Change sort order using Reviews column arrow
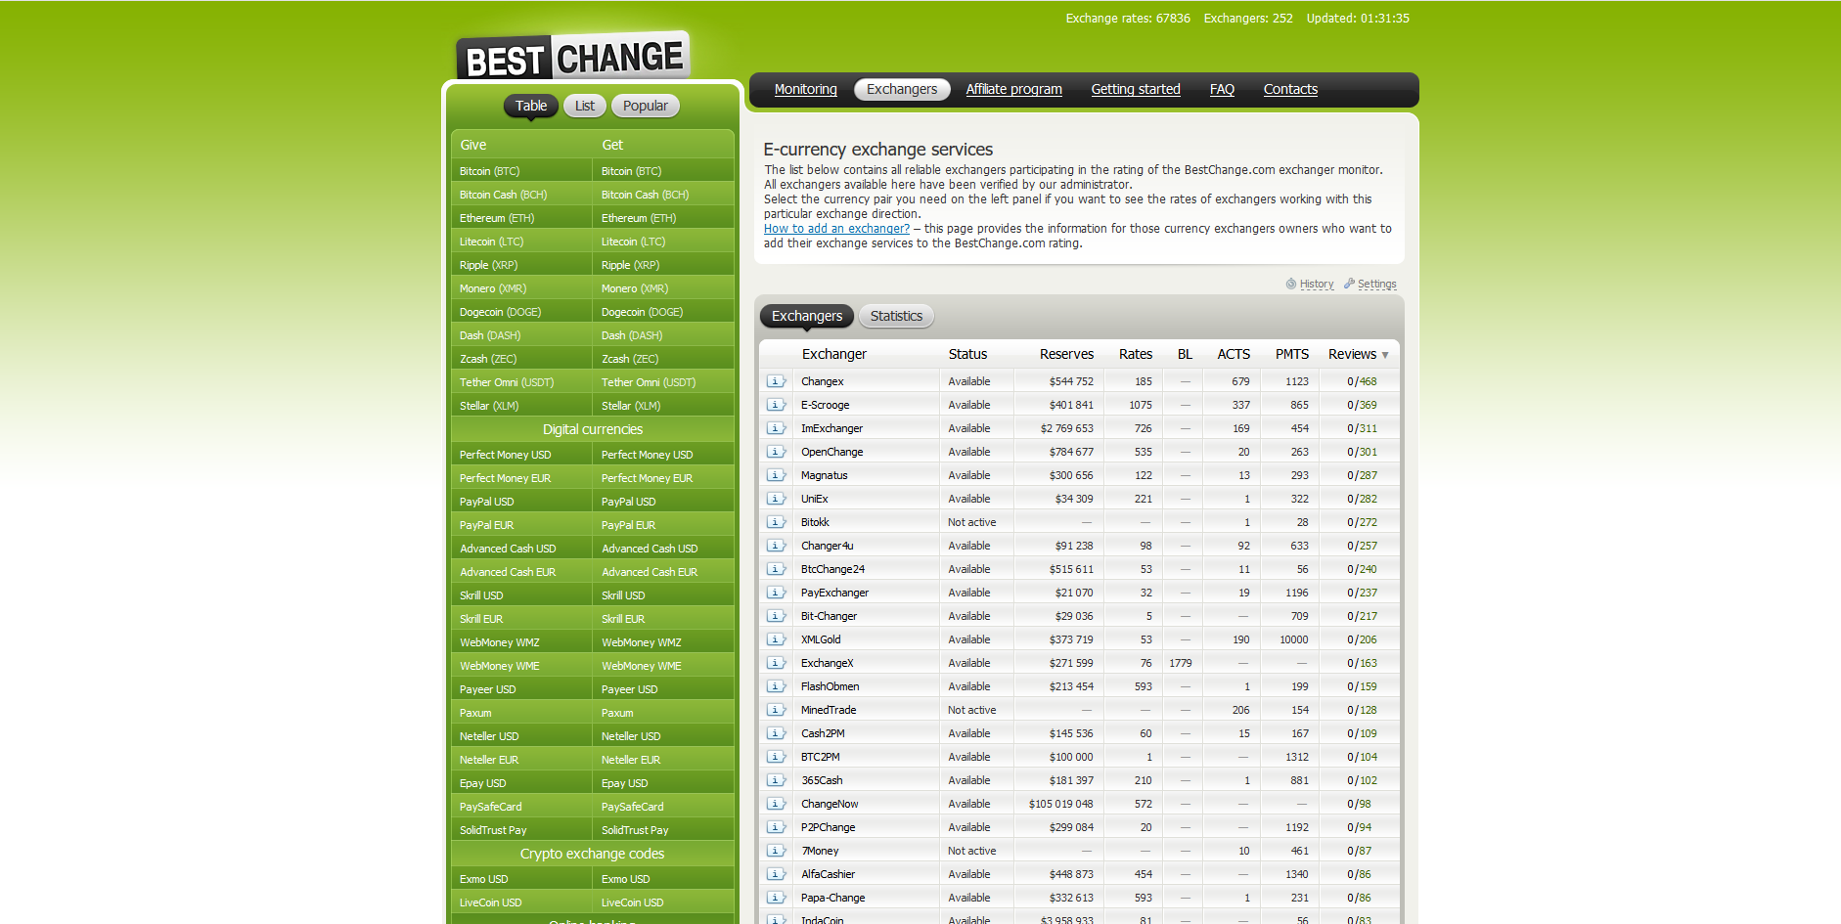 click(1387, 354)
